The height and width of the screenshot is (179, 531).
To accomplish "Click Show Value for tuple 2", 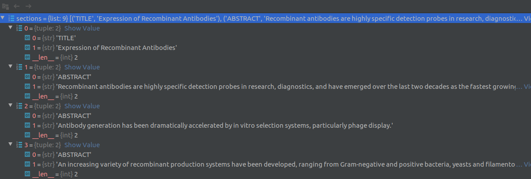I will tap(82, 106).
